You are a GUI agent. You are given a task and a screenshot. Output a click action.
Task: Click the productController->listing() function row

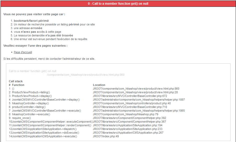tap(29, 107)
